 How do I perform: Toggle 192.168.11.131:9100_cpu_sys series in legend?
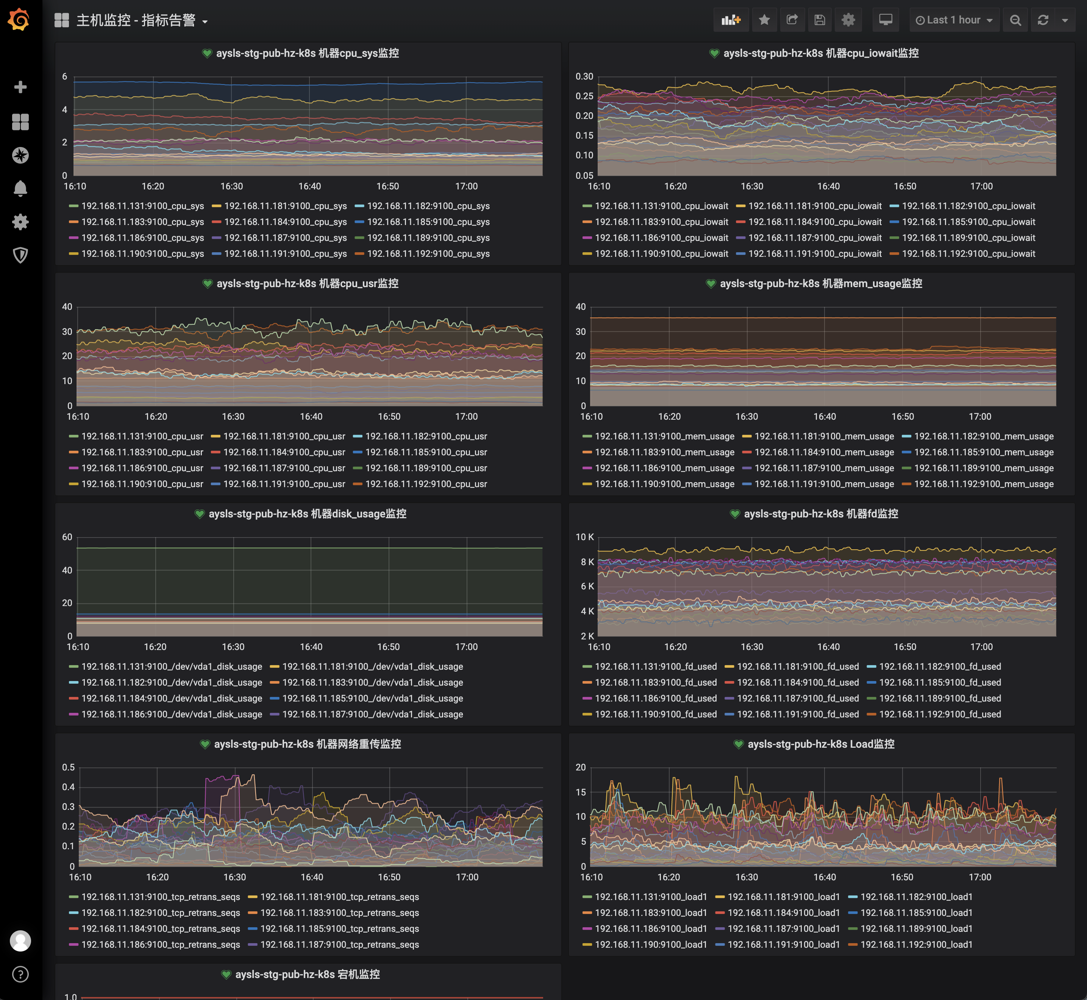click(142, 206)
